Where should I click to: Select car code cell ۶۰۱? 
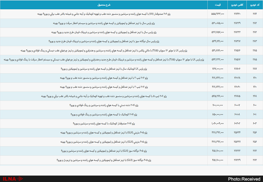(255, 115)
